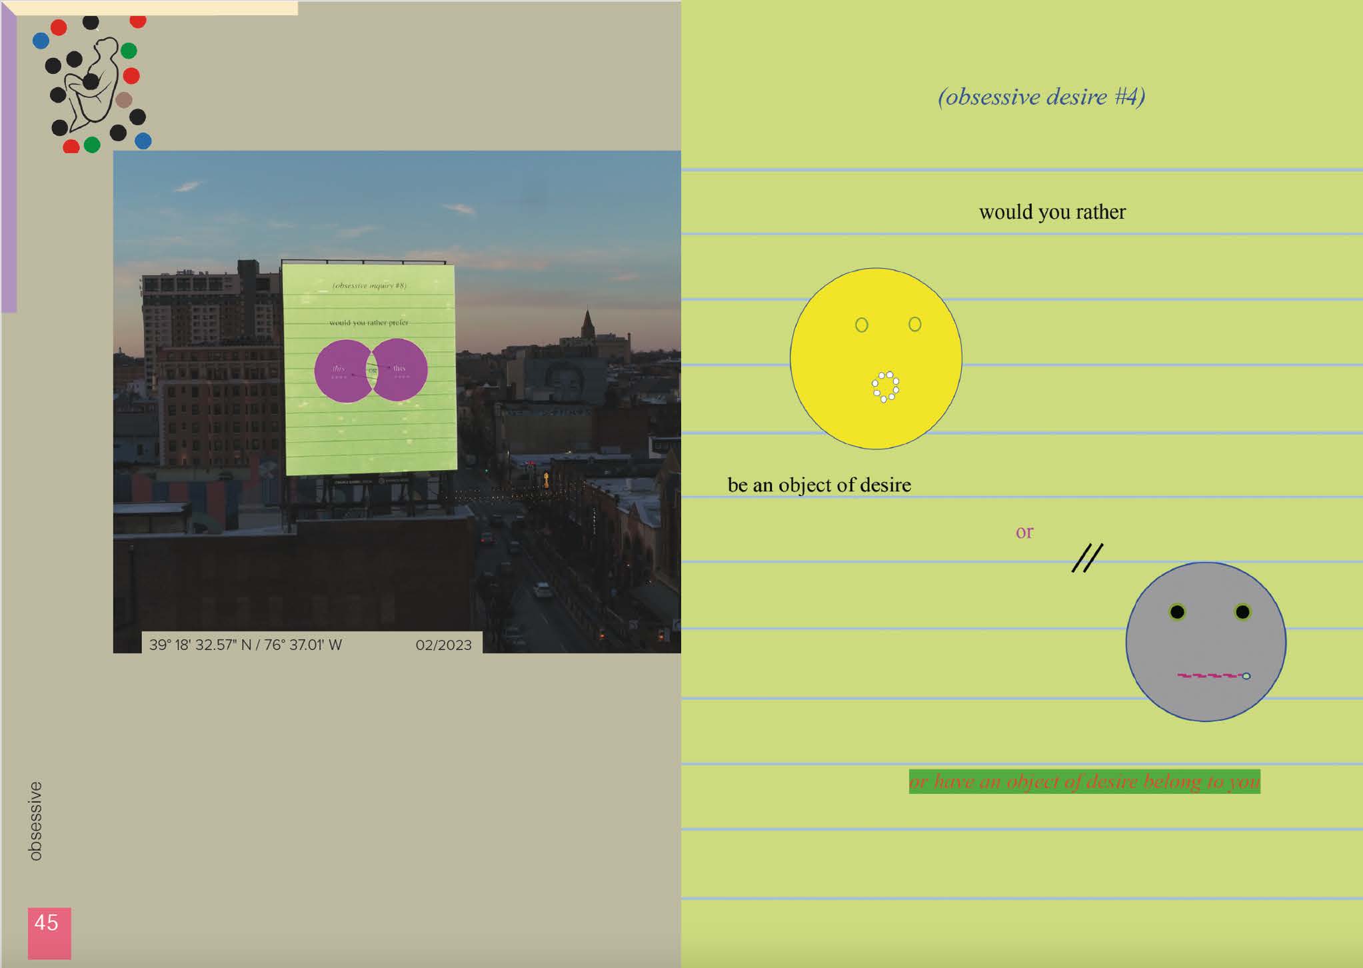Click the 'be an object of desire' text
1363x968 pixels.
(x=818, y=485)
